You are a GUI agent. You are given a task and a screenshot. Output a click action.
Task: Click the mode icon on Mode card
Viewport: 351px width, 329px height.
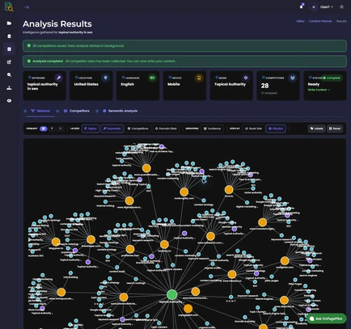click(x=246, y=78)
